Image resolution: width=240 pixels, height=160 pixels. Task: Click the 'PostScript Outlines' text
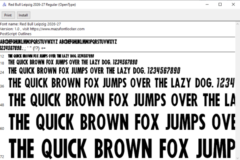16,34
